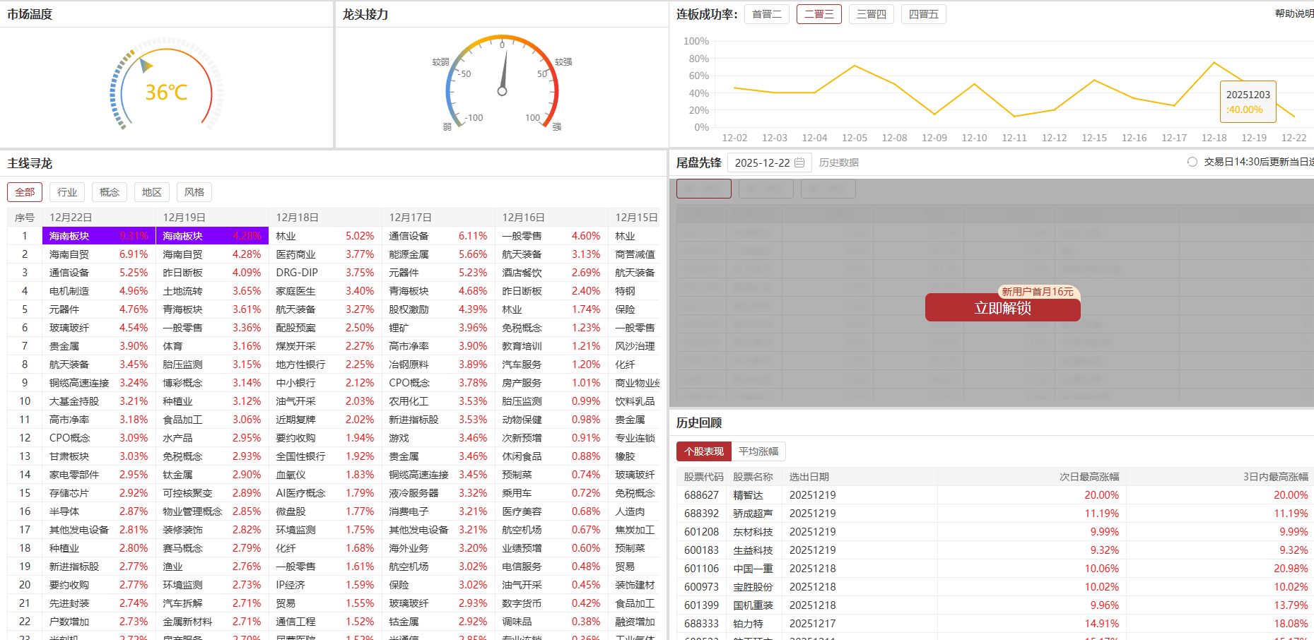
Task: Filter main themes by 风格
Action: (x=194, y=192)
